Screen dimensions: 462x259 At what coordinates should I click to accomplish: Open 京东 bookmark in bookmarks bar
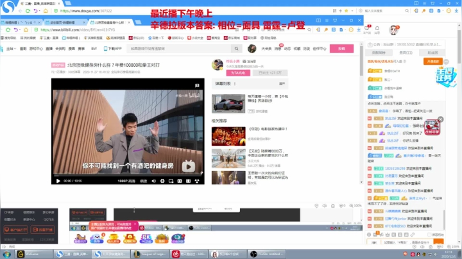point(137,38)
